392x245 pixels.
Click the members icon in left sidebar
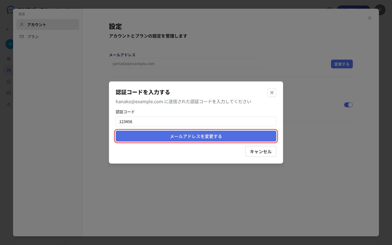pos(9,70)
